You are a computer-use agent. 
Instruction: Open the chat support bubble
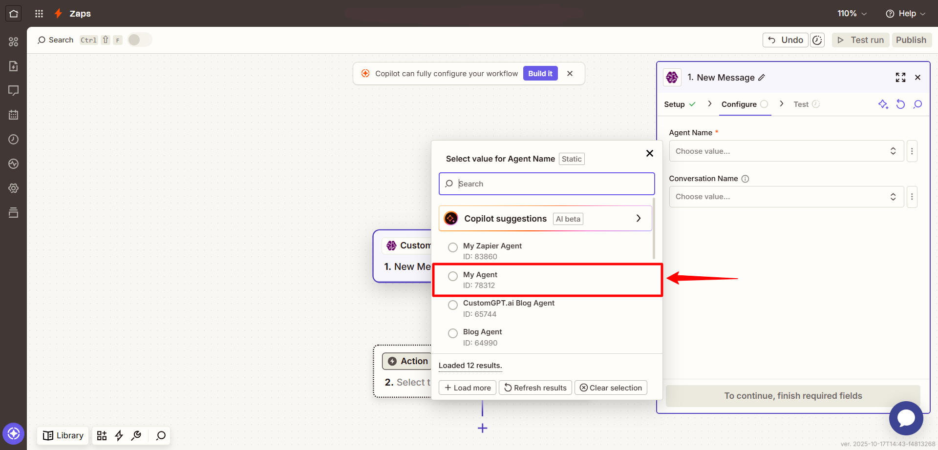[x=906, y=418]
